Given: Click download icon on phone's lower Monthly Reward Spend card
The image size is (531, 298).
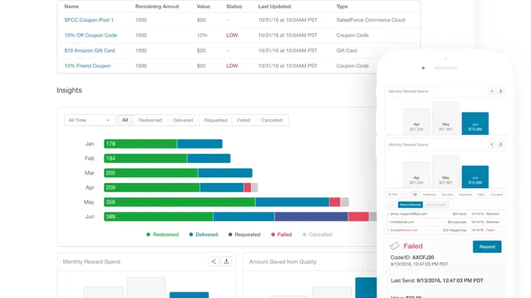Looking at the screenshot, I should pos(500,145).
